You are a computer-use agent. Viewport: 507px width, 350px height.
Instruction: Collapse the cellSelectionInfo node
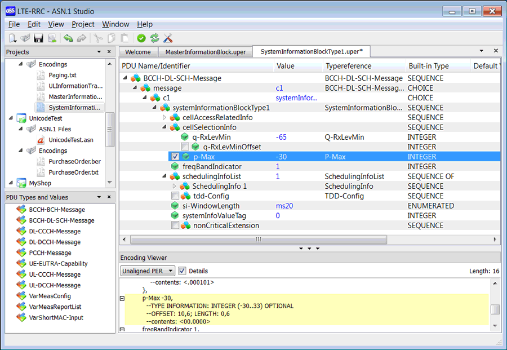point(164,127)
